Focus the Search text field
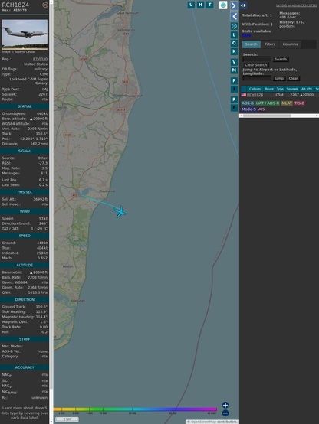319x424 pixels. 257,59
